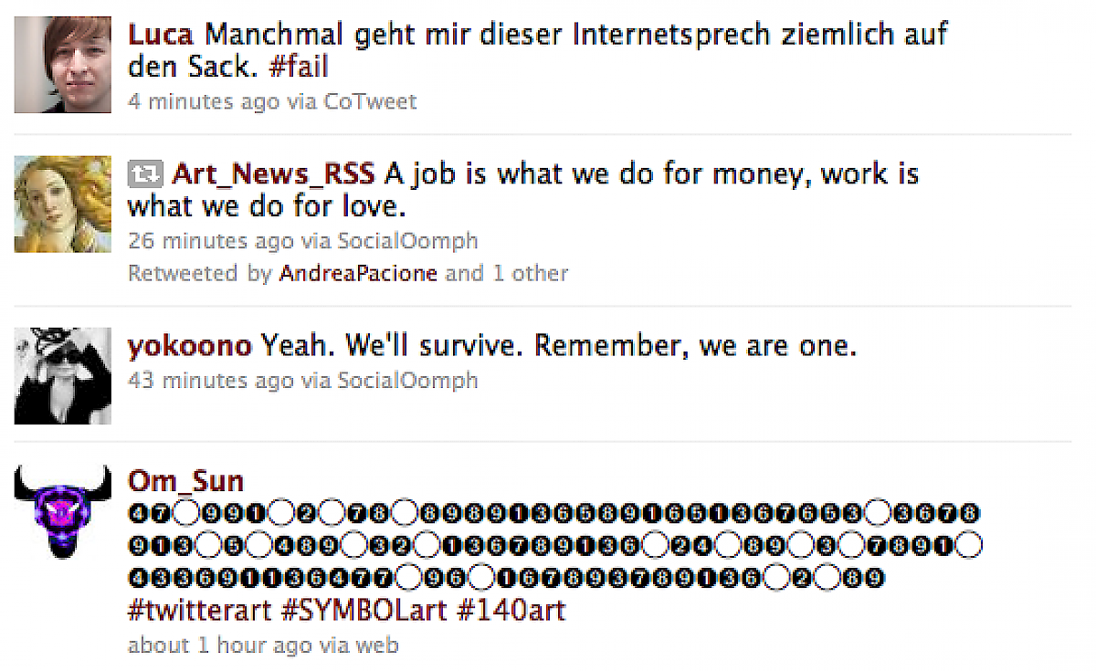The image size is (1096, 671).
Task: Click Om_Sun's purple bull avatar
Action: [x=62, y=512]
